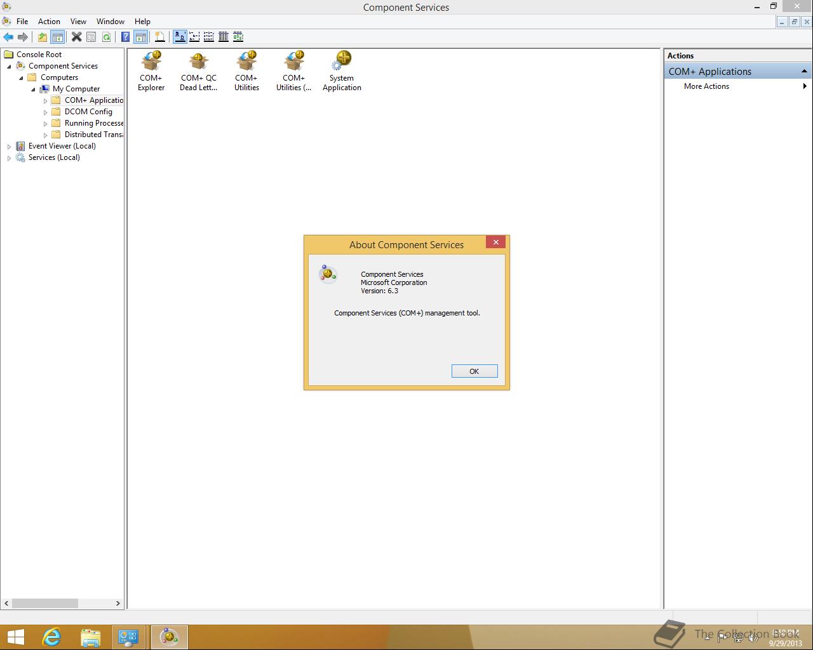Click the tree pane scroll right arrow
The width and height of the screenshot is (813, 650).
pyautogui.click(x=118, y=603)
